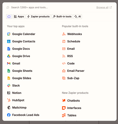Screen dimensions: 118x124
Task: Switch to Zapier products tab
Action: 38,16
